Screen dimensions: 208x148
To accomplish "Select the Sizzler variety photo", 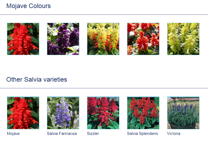I will pos(103,113).
